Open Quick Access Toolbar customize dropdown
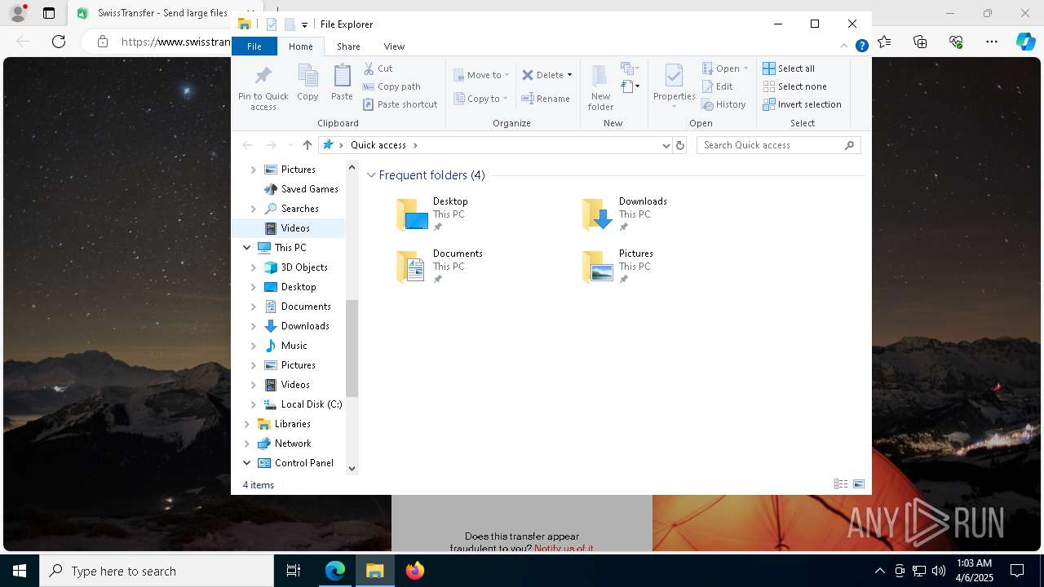This screenshot has width=1044, height=587. tap(304, 25)
